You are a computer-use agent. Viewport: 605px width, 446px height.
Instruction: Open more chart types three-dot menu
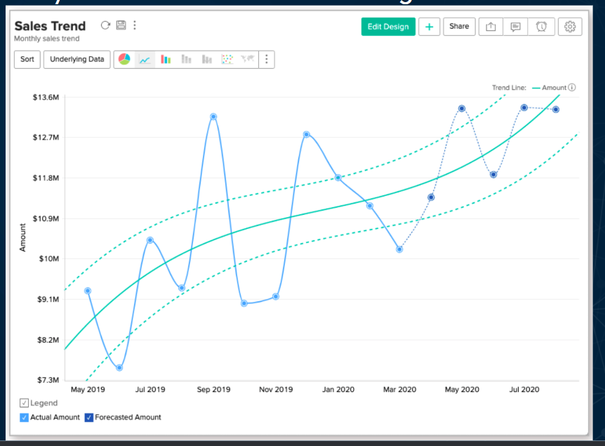tap(267, 60)
